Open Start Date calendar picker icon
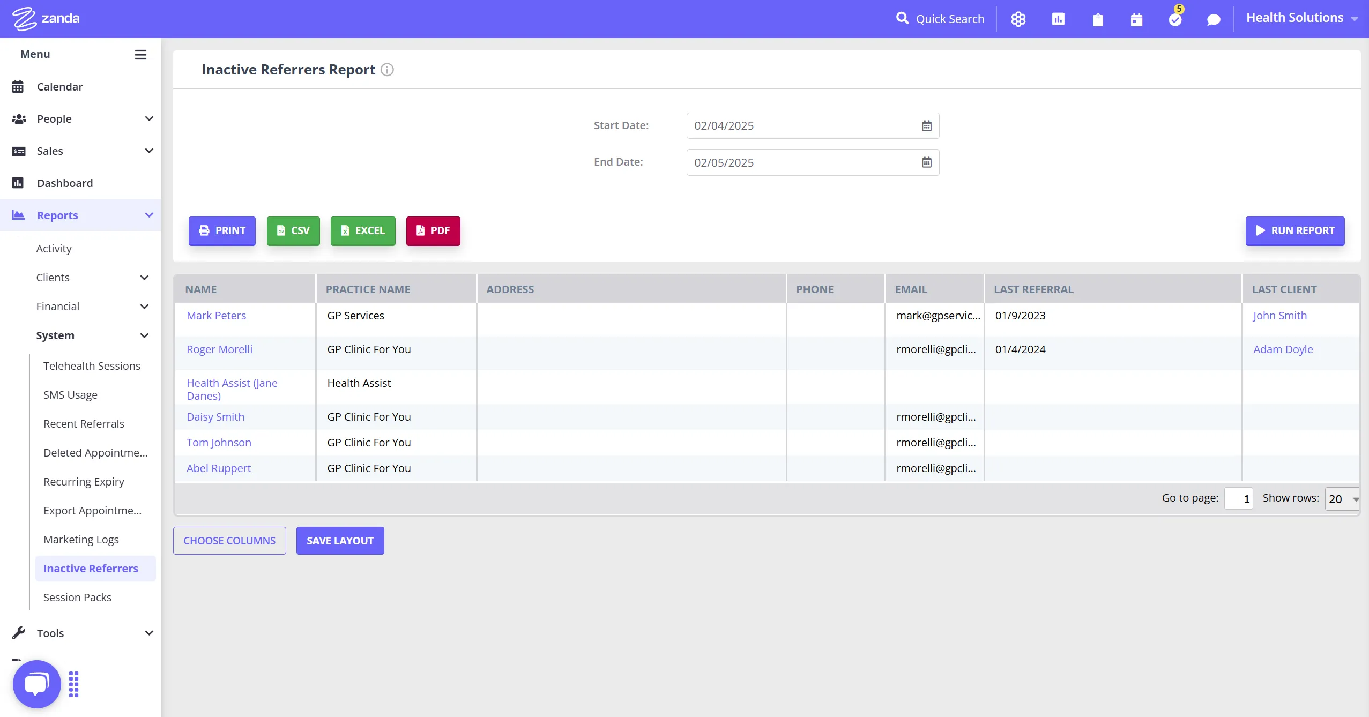1369x717 pixels. pos(926,126)
